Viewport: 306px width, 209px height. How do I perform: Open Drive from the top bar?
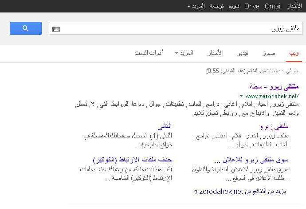(252, 6)
